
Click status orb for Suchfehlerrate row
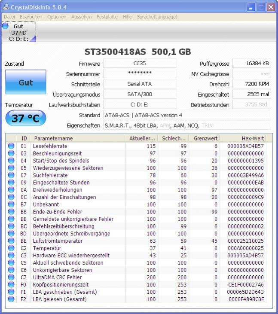11,175
